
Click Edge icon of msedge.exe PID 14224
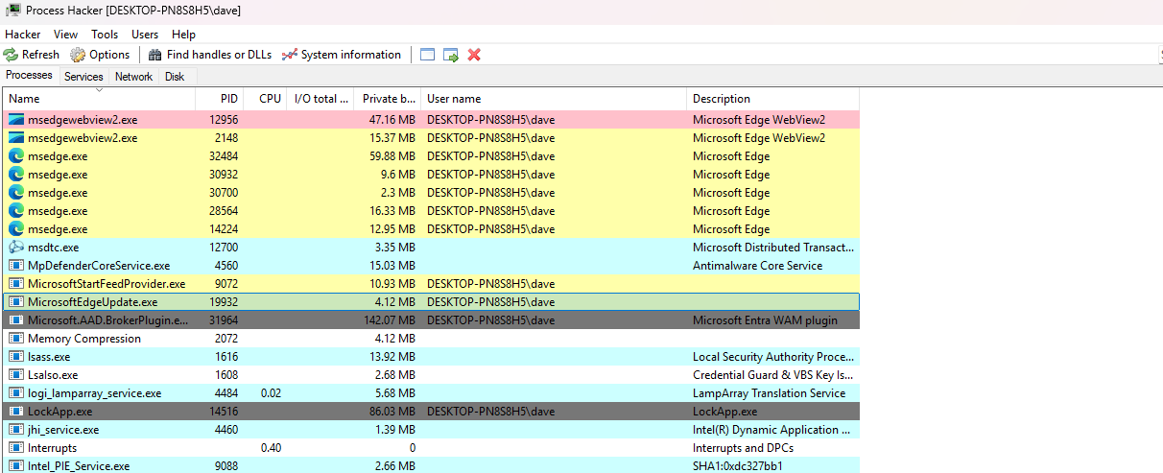coord(16,229)
